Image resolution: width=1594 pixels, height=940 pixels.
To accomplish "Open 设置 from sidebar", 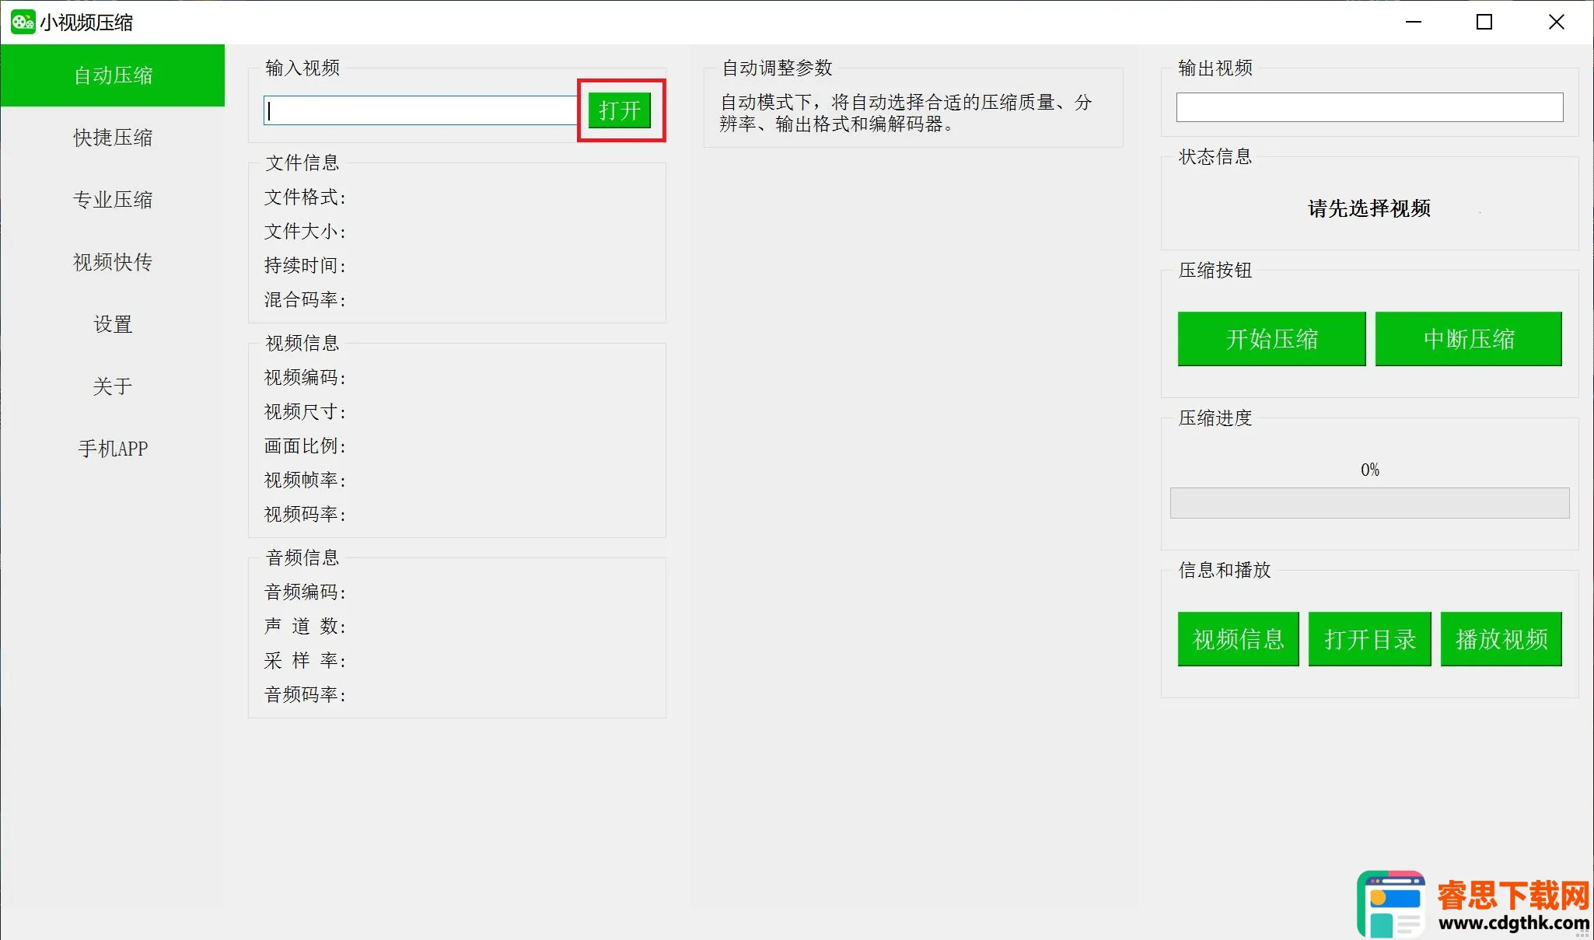I will pyautogui.click(x=113, y=324).
